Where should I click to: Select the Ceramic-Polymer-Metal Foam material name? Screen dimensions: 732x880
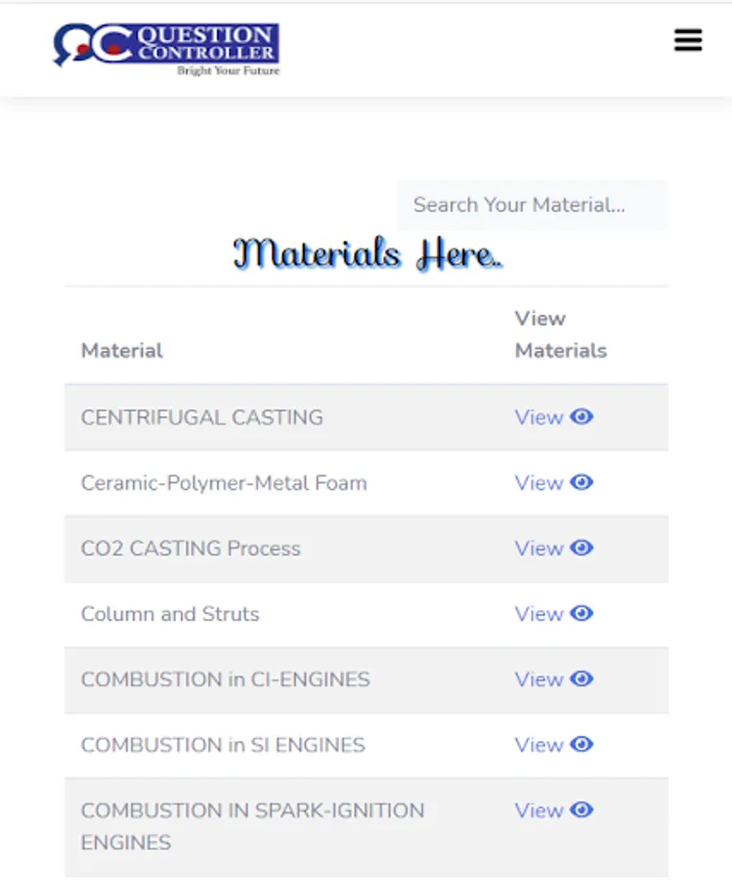click(224, 483)
